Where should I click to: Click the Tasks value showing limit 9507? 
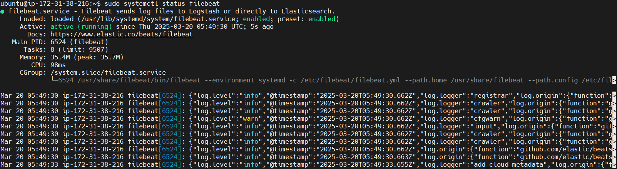pyautogui.click(x=79, y=49)
